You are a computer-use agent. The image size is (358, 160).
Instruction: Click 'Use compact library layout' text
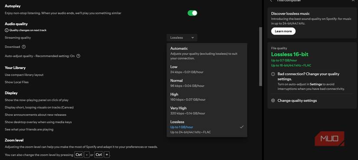(24, 75)
